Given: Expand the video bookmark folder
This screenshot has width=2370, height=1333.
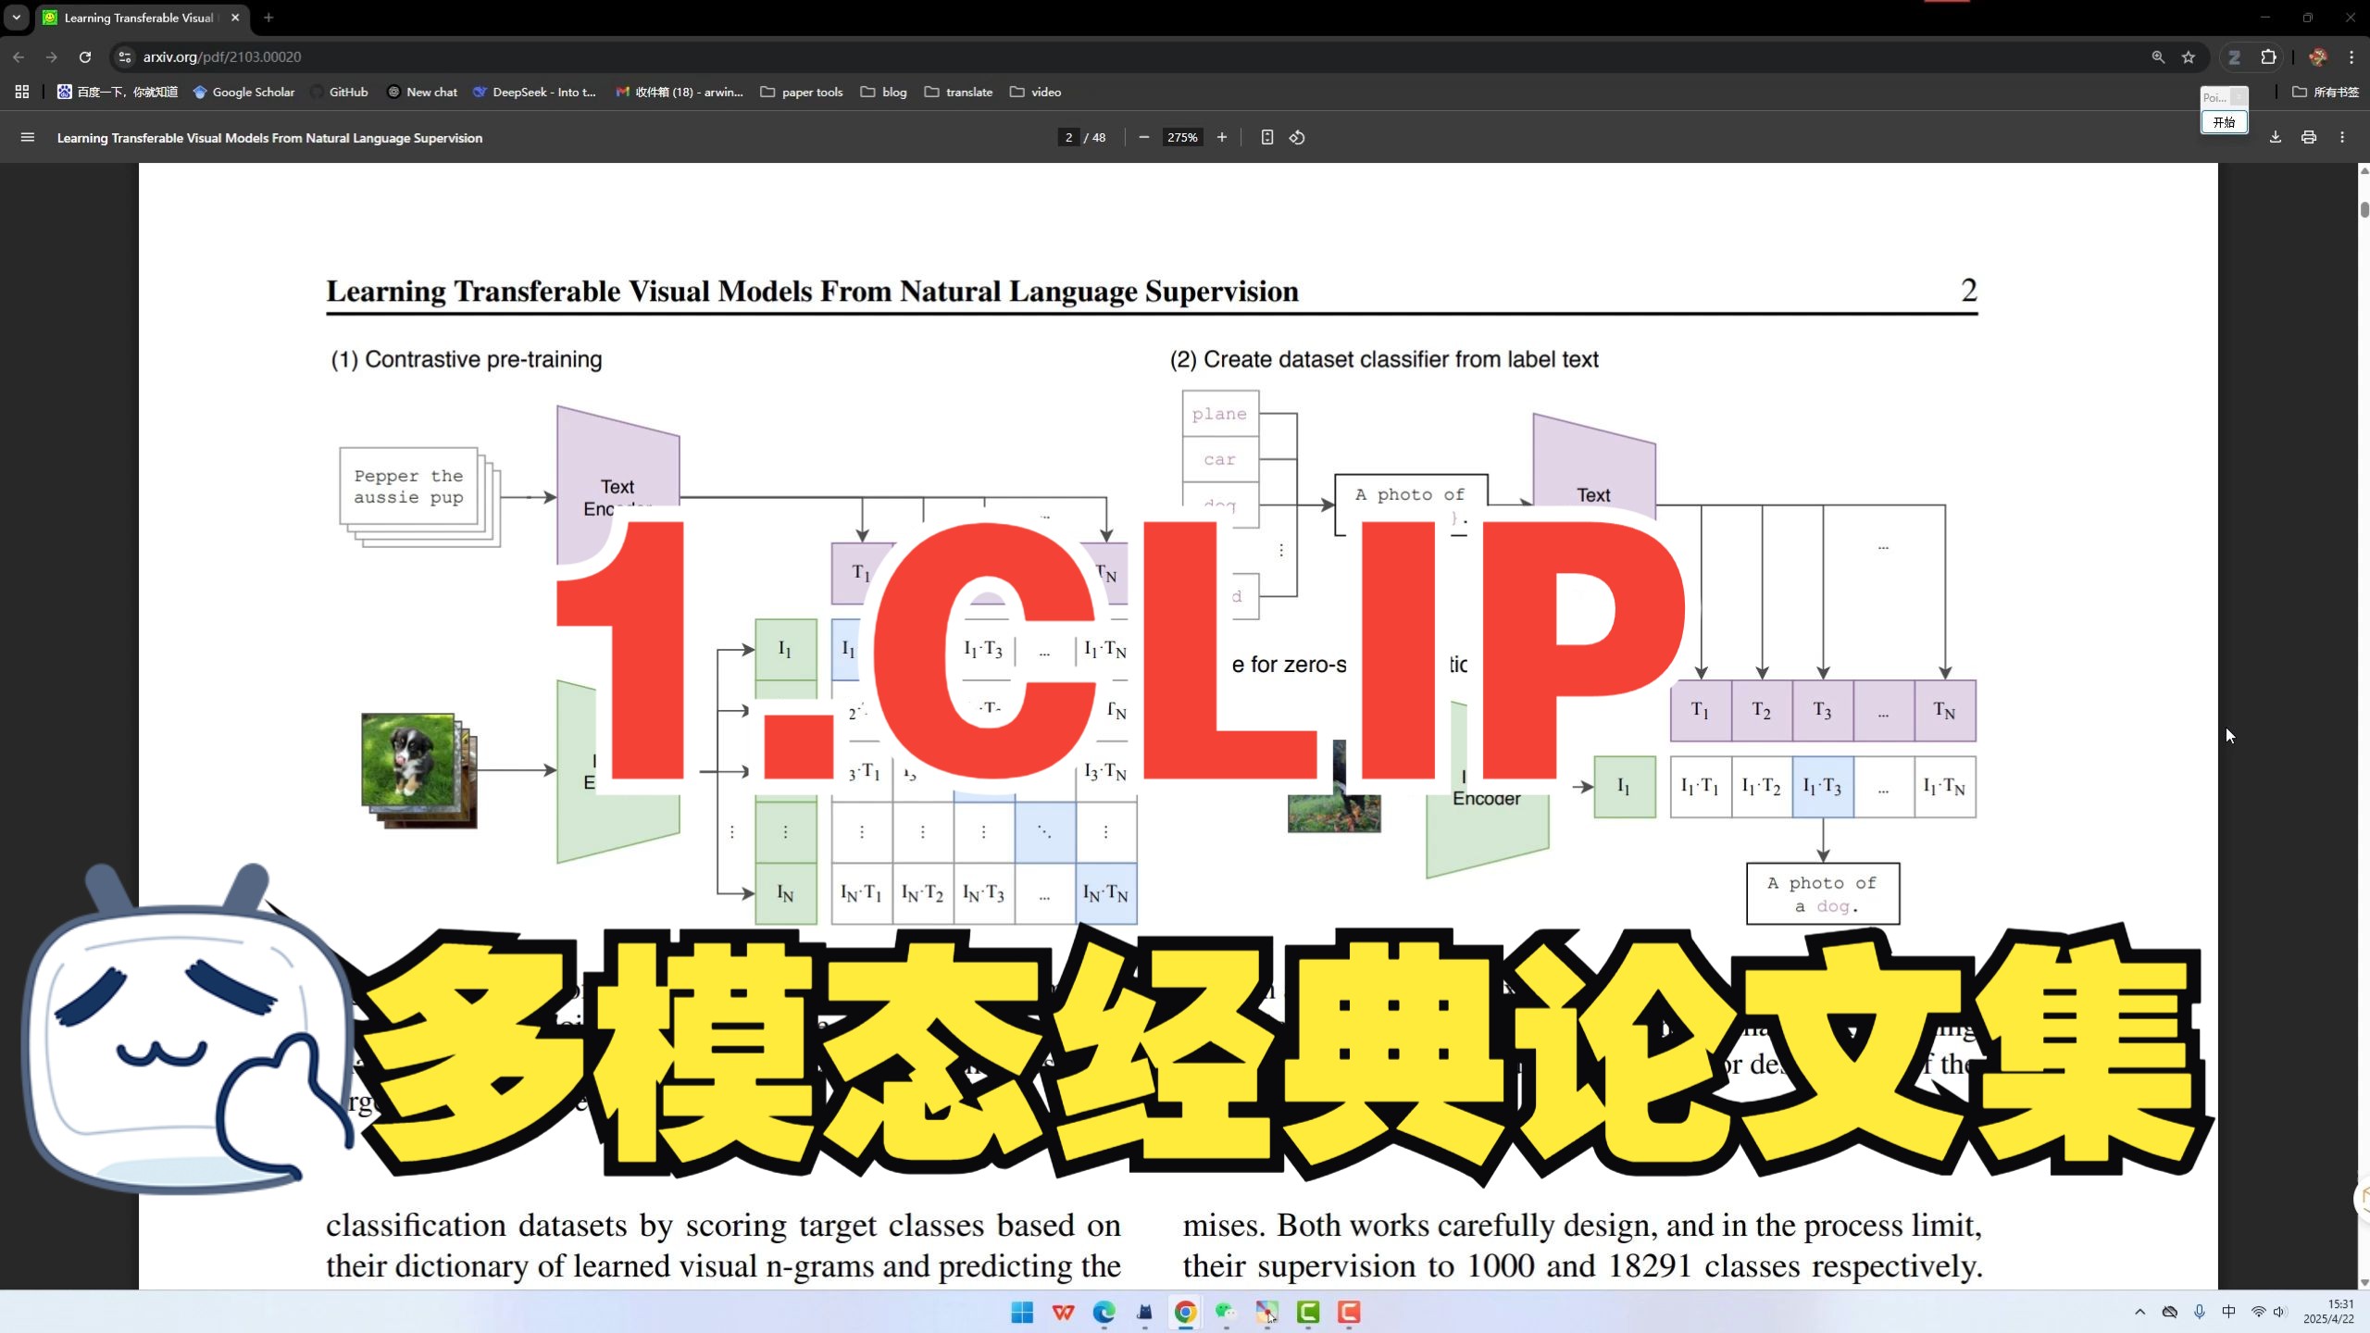Looking at the screenshot, I should [x=1036, y=92].
